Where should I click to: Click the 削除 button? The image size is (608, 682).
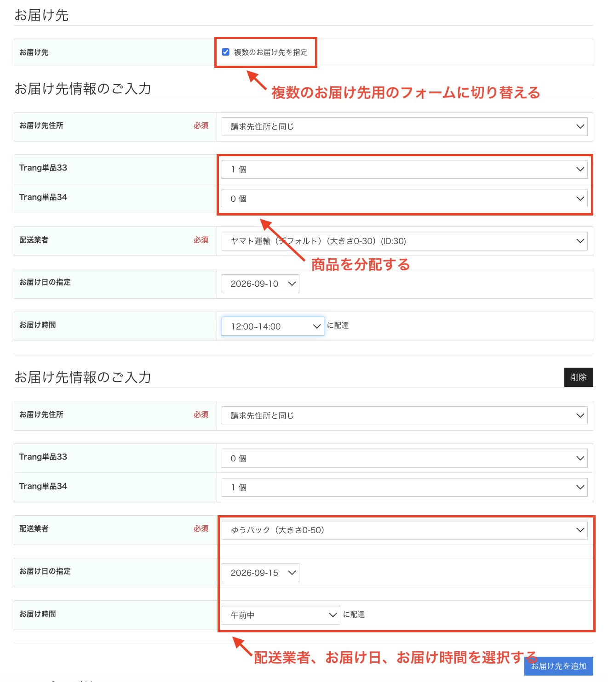(579, 377)
